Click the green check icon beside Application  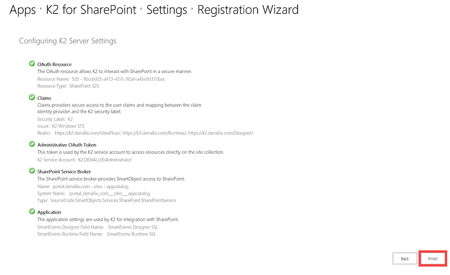(x=32, y=211)
